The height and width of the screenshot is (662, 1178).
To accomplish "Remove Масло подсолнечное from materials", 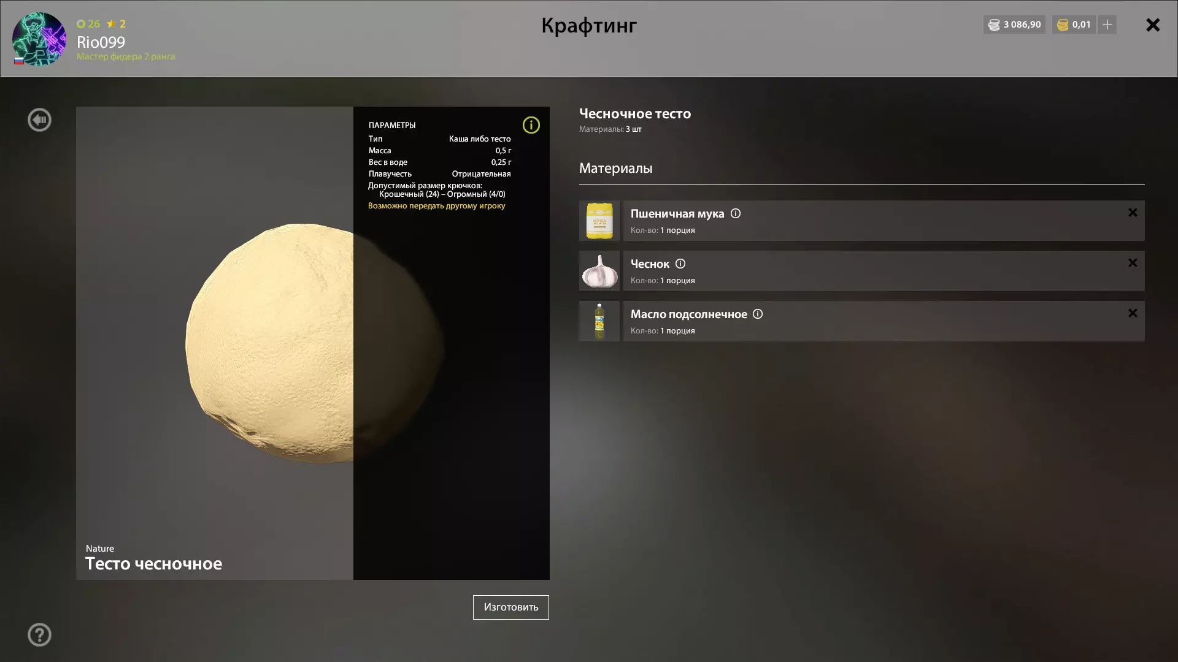I will click(x=1132, y=313).
